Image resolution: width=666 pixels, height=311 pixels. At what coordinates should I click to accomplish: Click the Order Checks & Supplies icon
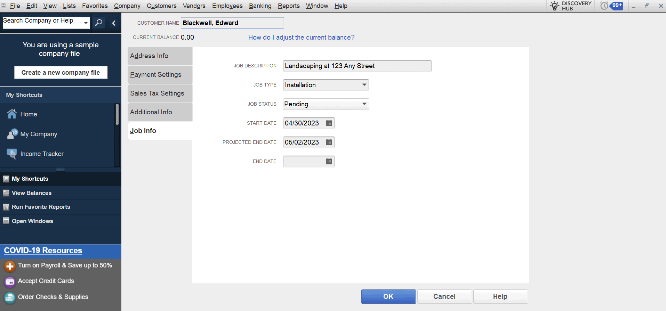point(10,297)
